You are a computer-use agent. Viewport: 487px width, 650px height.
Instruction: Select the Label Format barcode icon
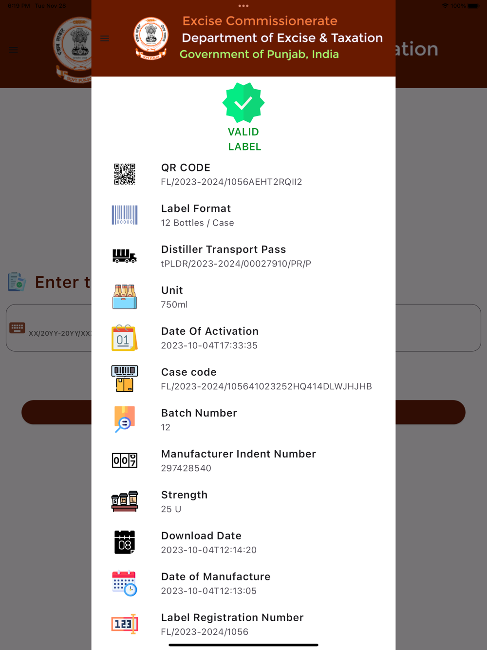tap(125, 215)
